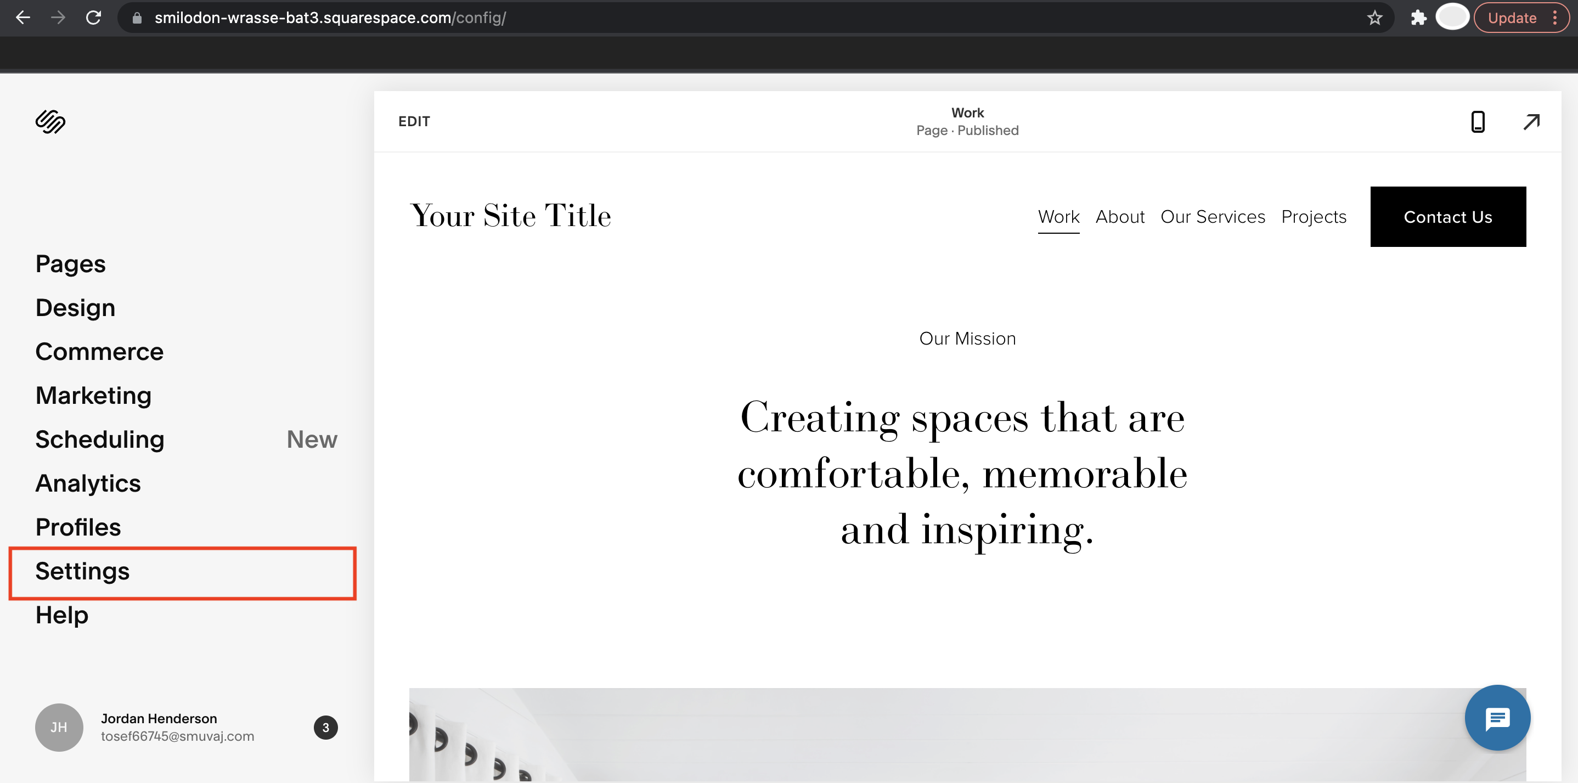
Task: Click the Projects navigation link
Action: (1314, 216)
